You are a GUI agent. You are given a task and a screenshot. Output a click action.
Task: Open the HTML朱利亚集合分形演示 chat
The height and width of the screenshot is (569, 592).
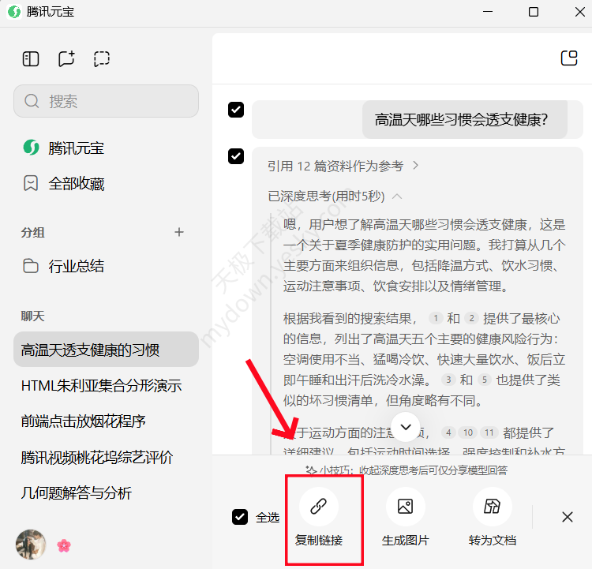(x=101, y=386)
